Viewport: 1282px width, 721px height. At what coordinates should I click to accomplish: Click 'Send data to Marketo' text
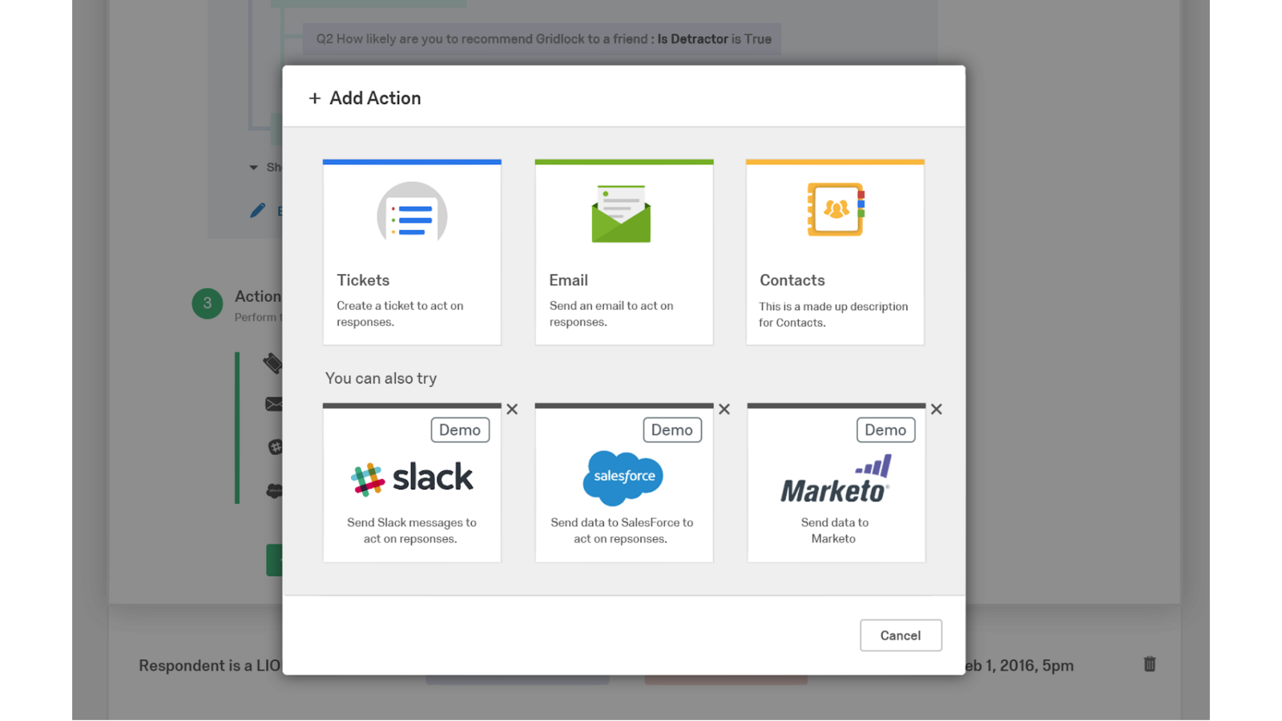[x=834, y=530]
